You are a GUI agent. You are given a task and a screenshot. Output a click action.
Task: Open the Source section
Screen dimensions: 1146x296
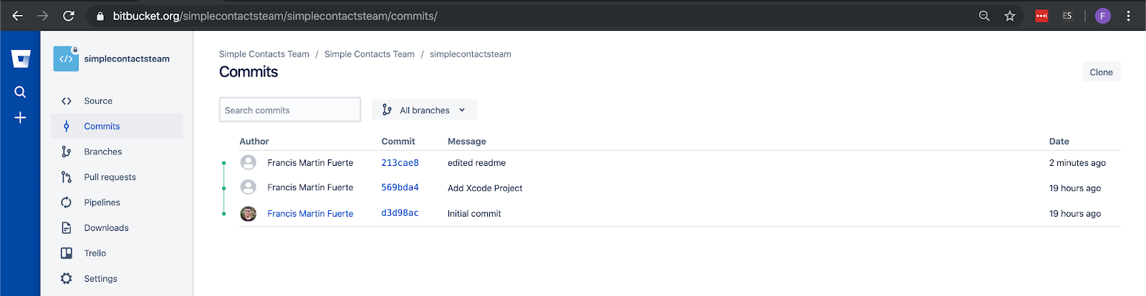click(98, 101)
